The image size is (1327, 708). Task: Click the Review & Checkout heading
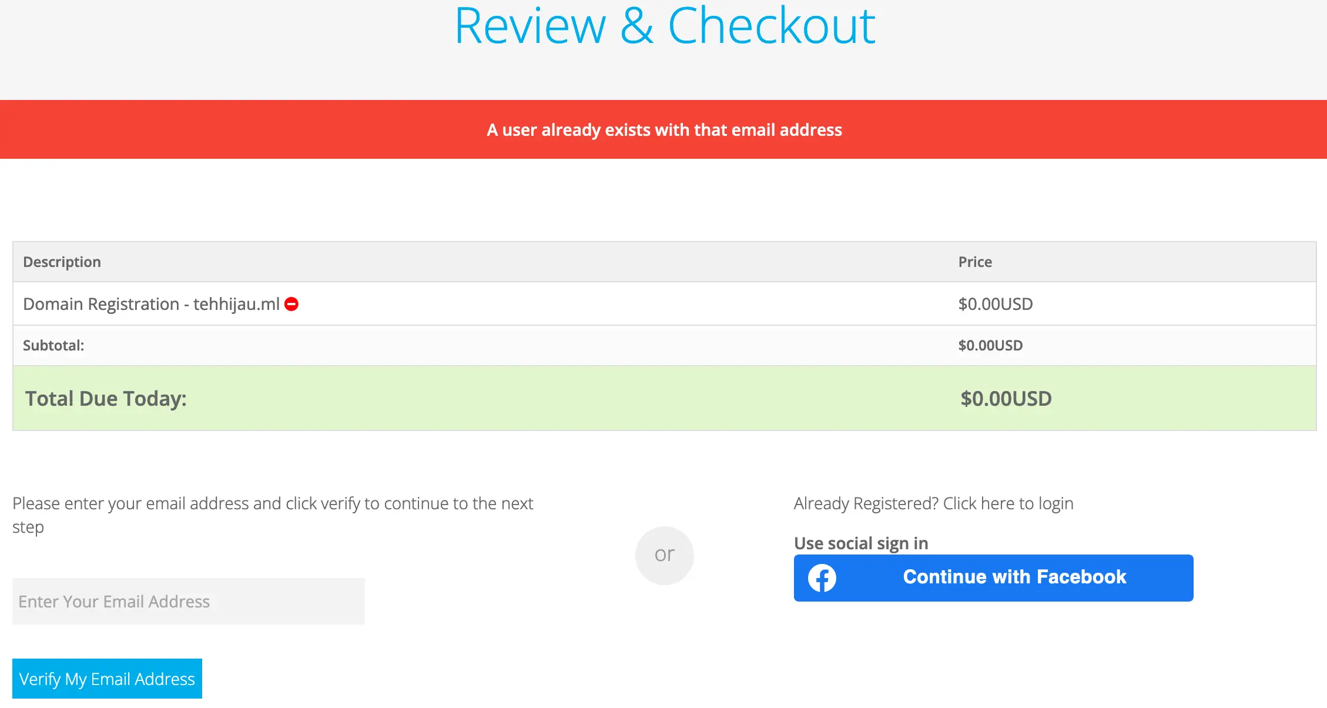coord(665,26)
